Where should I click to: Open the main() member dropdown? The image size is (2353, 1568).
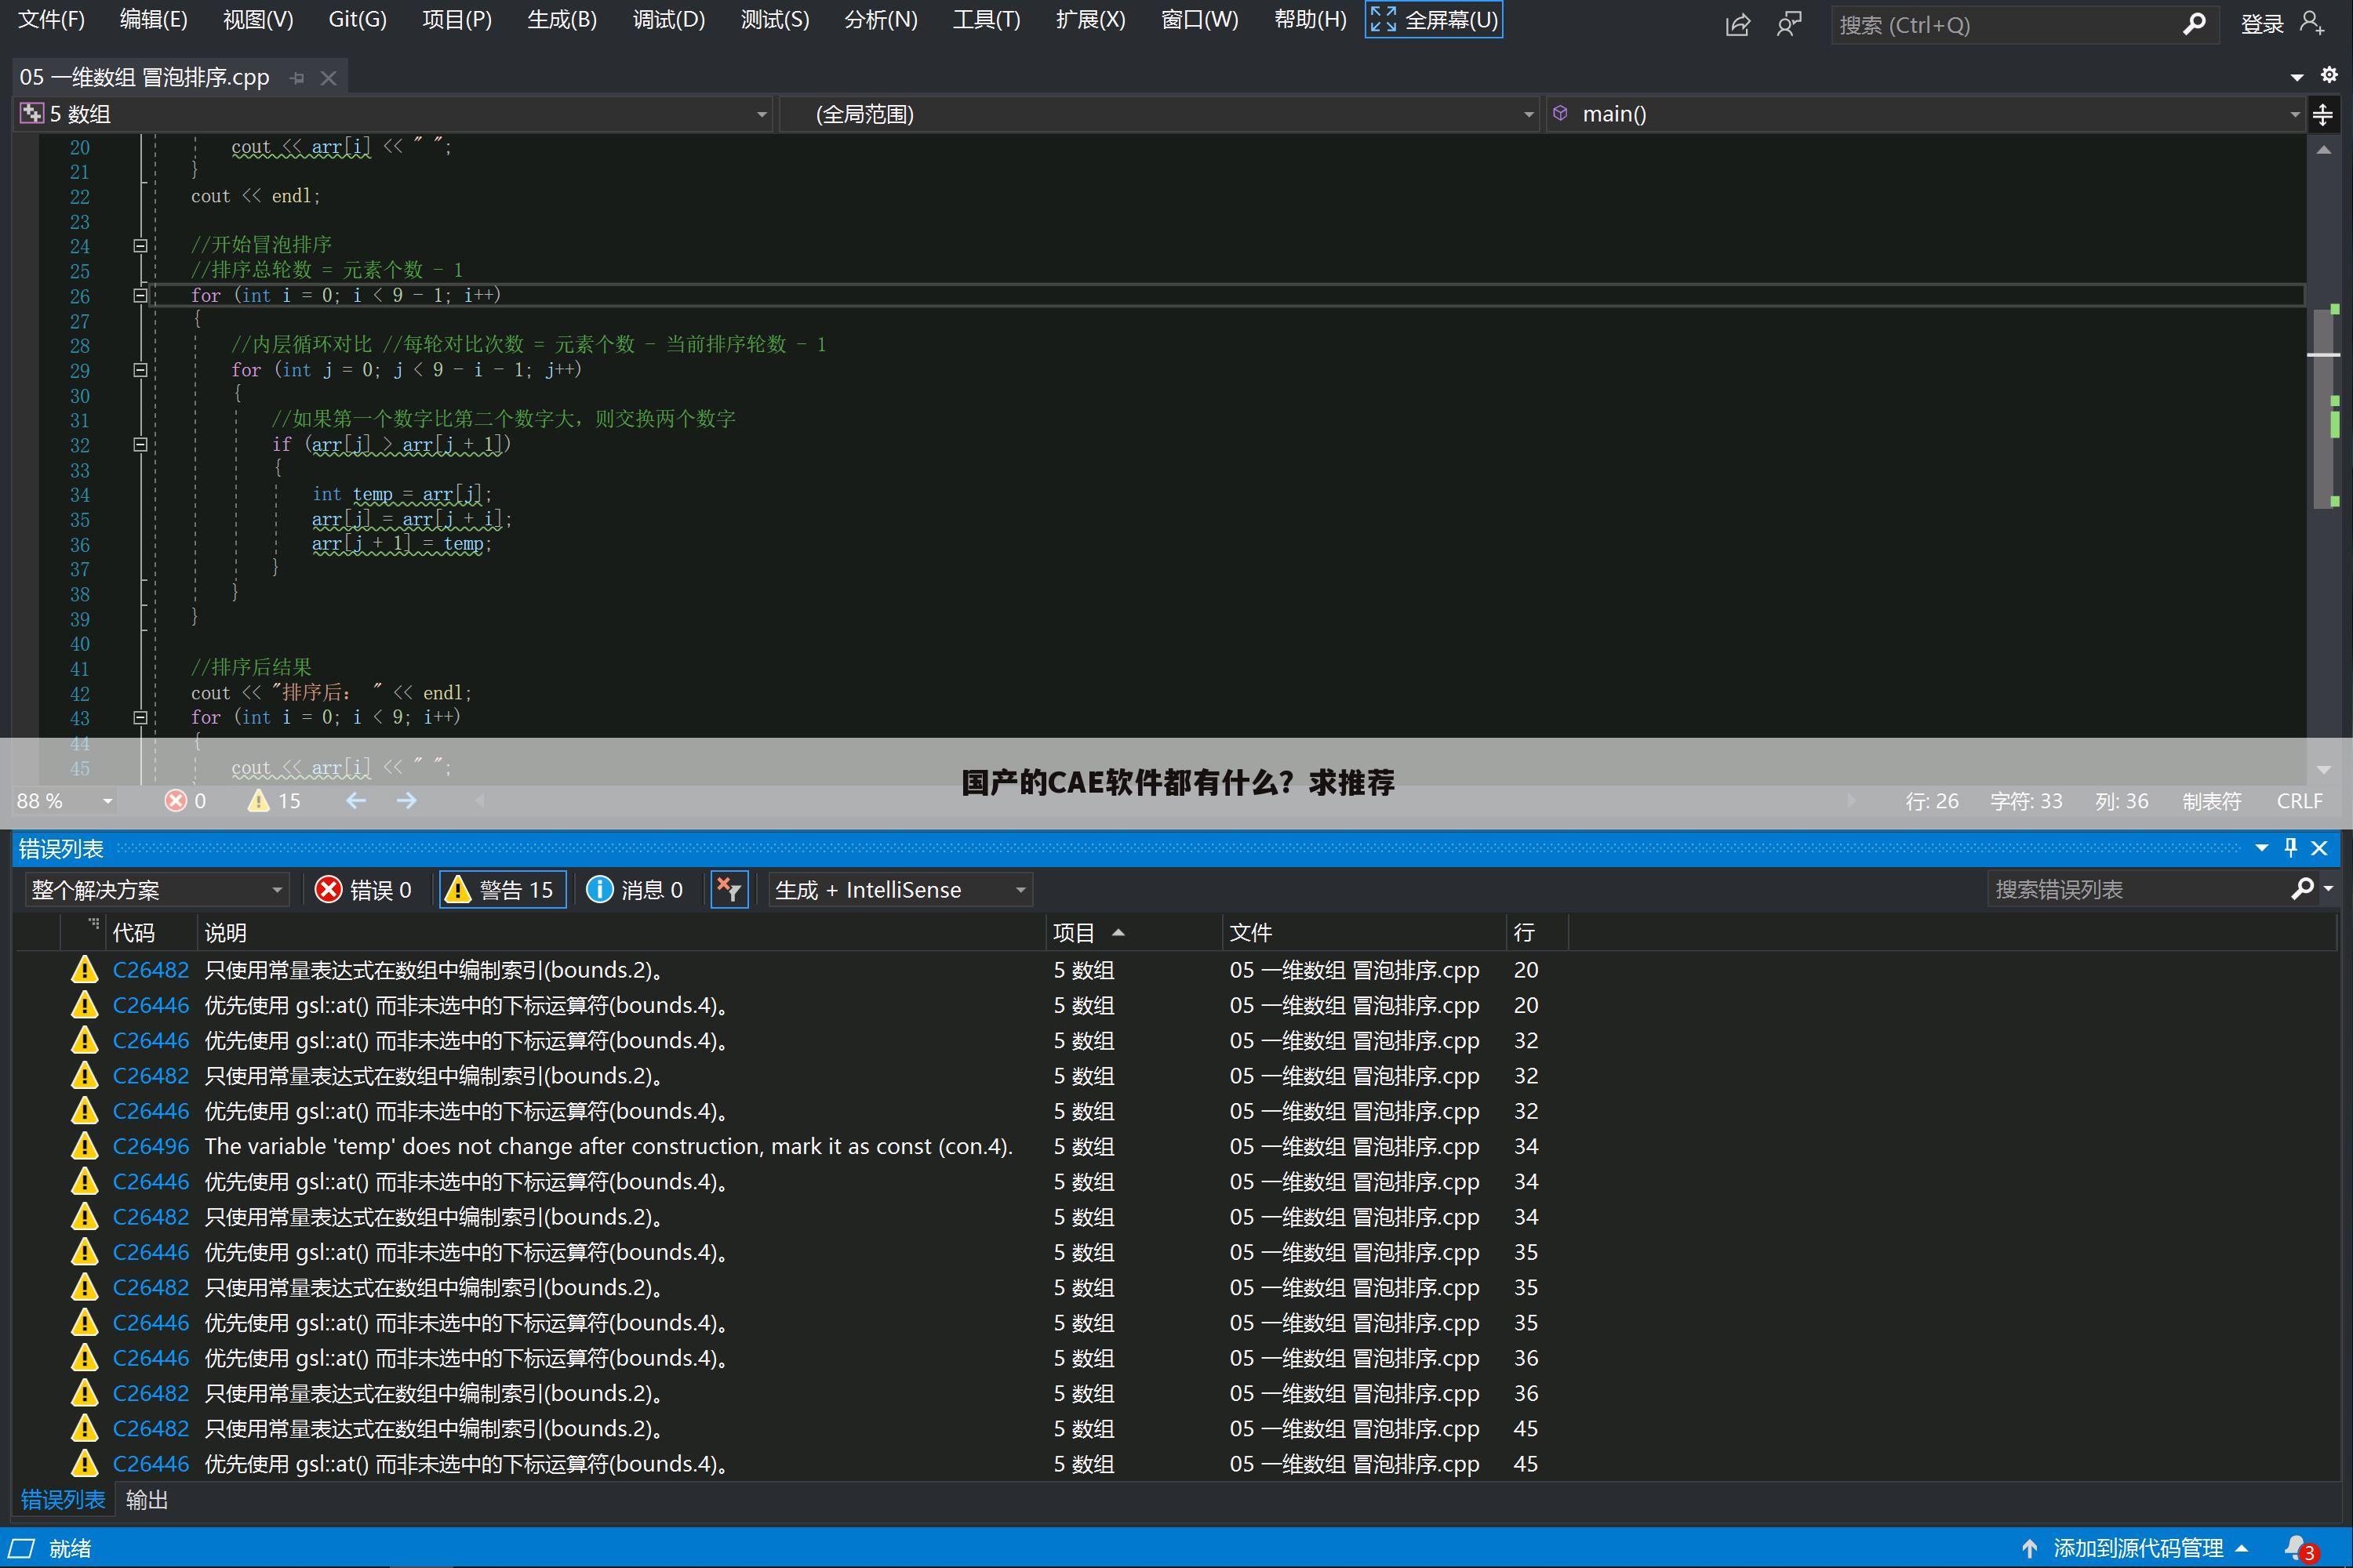pyautogui.click(x=2295, y=114)
